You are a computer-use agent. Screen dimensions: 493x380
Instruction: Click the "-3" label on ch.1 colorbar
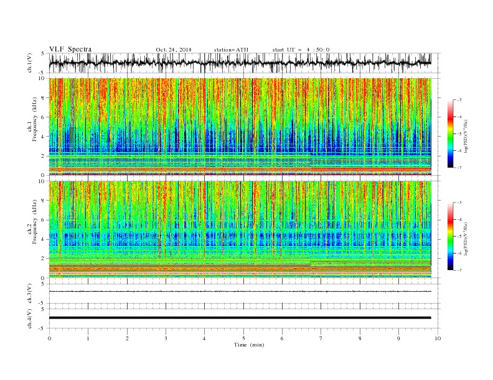(x=459, y=100)
